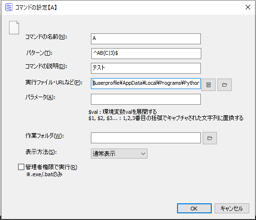
Task: Click the app wave icon in title bar
Action: [9, 7]
